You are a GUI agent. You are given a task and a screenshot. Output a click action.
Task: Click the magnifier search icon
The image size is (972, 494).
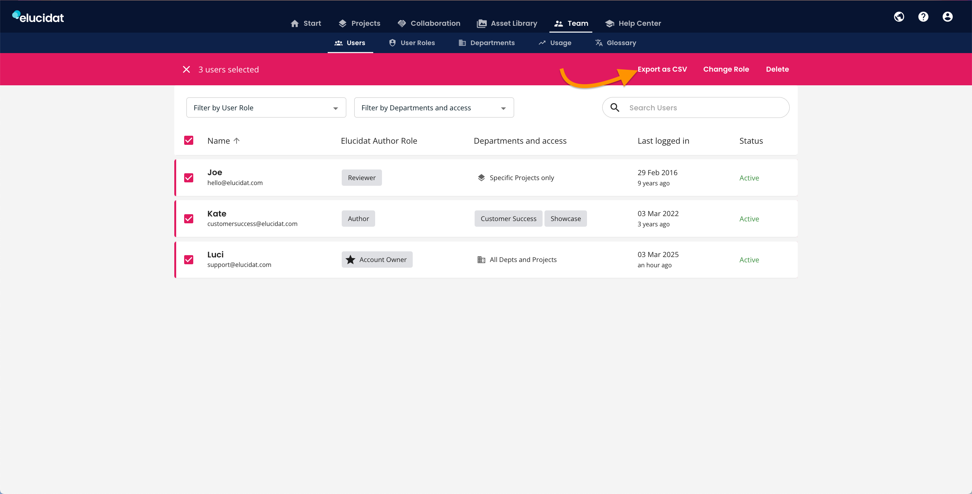(615, 108)
